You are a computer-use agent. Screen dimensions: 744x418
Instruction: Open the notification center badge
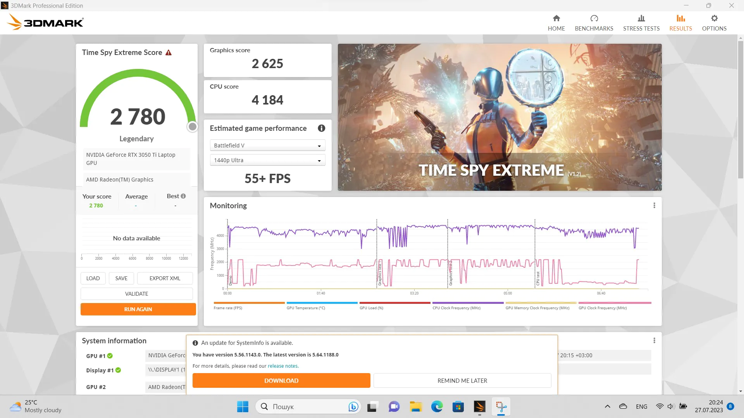pos(730,406)
